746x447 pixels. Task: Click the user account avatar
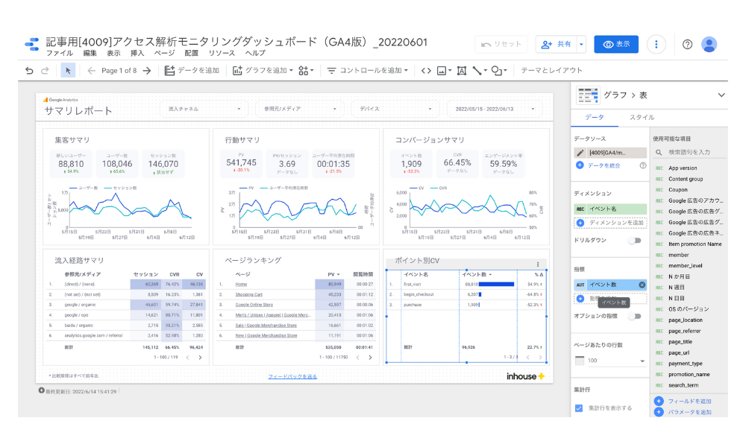coord(709,44)
